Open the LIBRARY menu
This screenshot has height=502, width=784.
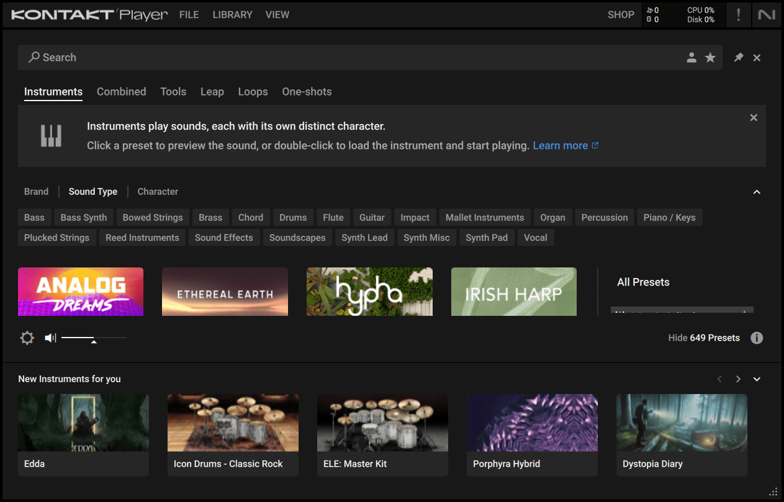click(232, 15)
